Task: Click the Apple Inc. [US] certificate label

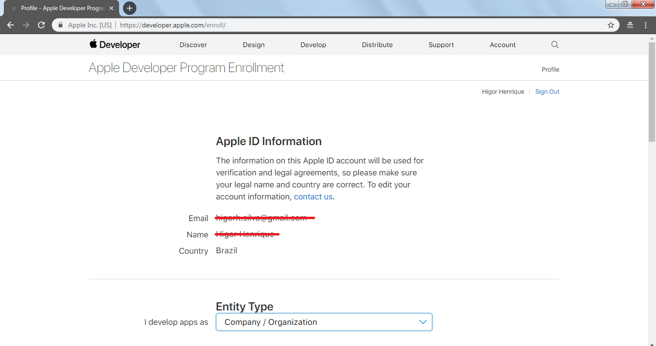Action: coord(90,25)
